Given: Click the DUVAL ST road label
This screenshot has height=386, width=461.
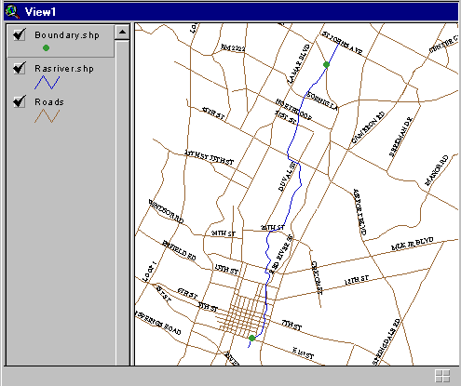Looking at the screenshot, I should pos(288,176).
